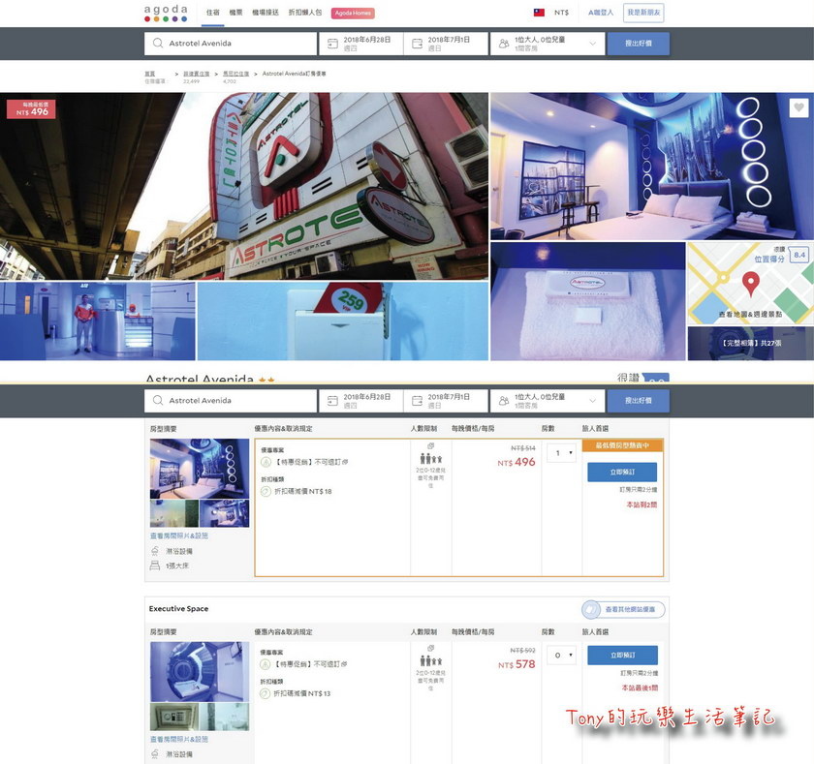Click coupon discount icon beside NT$ 13
This screenshot has width=814, height=764.
pos(266,693)
